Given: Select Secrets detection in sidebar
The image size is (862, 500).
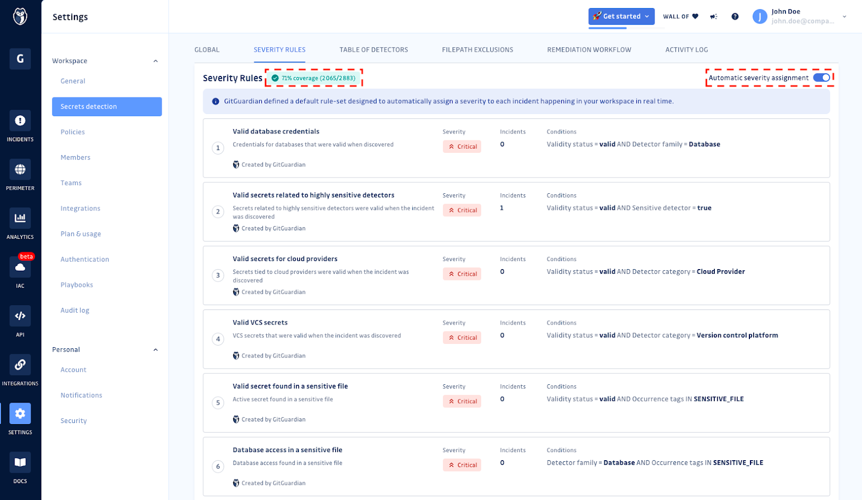Looking at the screenshot, I should [x=107, y=107].
